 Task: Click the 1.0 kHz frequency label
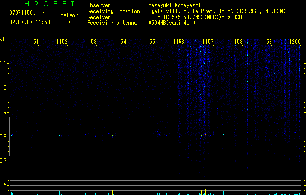point(4,88)
